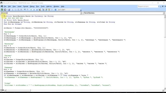Click the vertical scrollbar thumb
The width and height of the screenshot is (166, 93).
(x=165, y=27)
